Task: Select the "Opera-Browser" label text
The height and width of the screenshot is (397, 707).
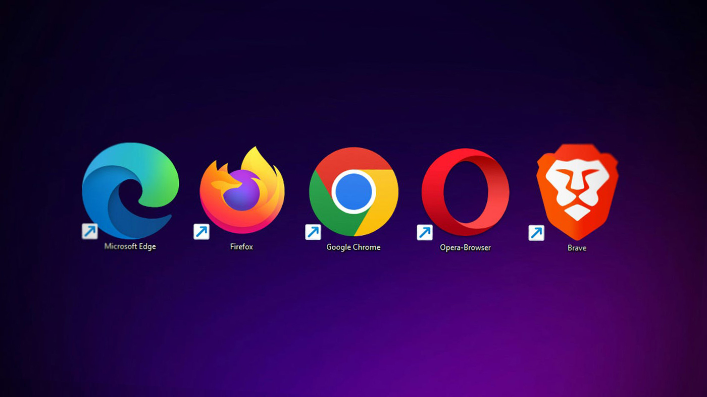Action: (465, 248)
